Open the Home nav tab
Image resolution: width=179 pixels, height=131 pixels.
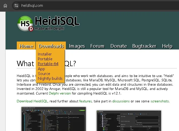26,46
